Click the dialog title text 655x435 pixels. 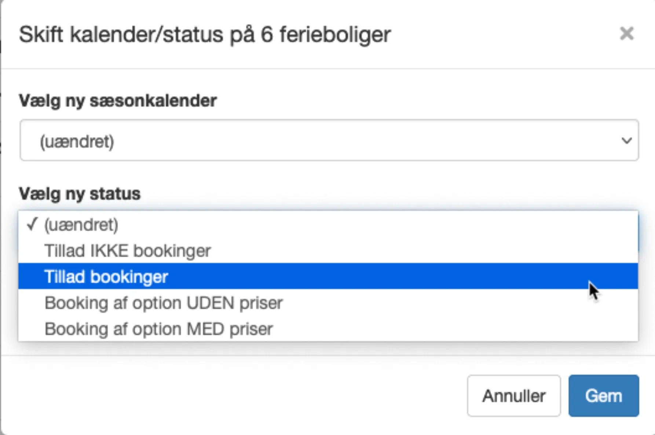[205, 34]
